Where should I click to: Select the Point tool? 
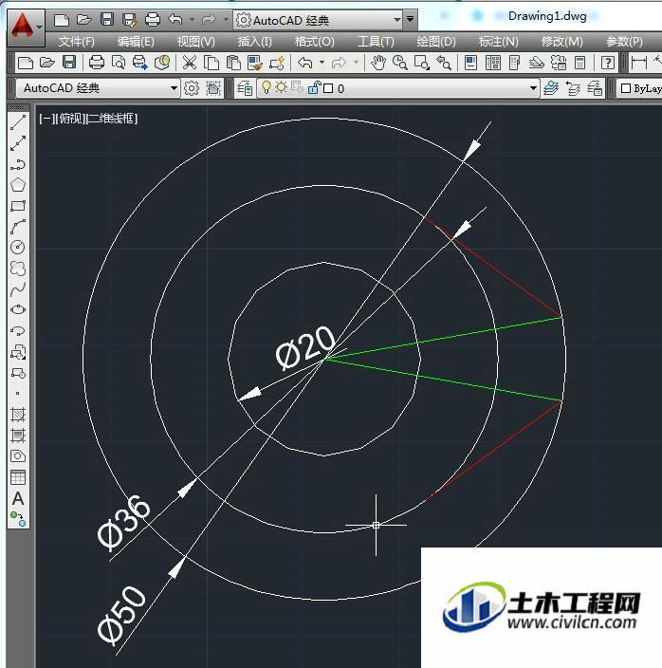(x=18, y=393)
